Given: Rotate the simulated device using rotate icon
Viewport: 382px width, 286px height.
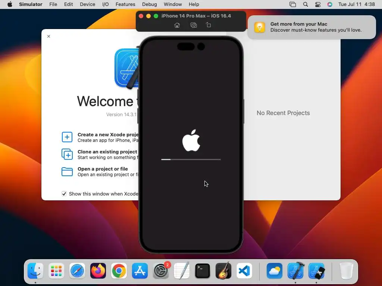Looking at the screenshot, I should point(209,25).
